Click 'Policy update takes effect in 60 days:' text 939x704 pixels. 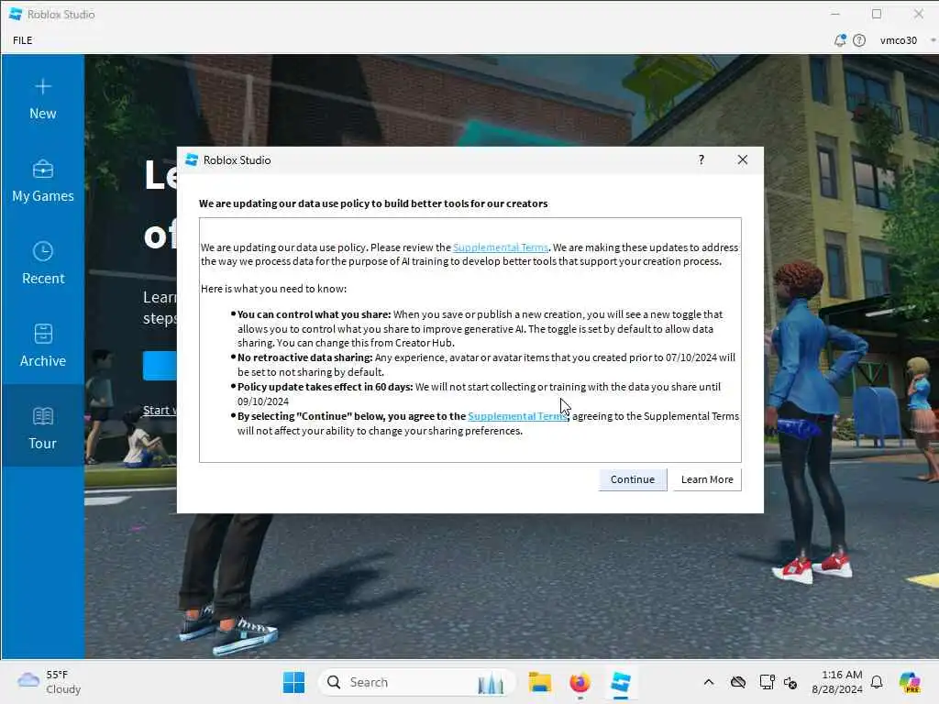[x=326, y=387]
